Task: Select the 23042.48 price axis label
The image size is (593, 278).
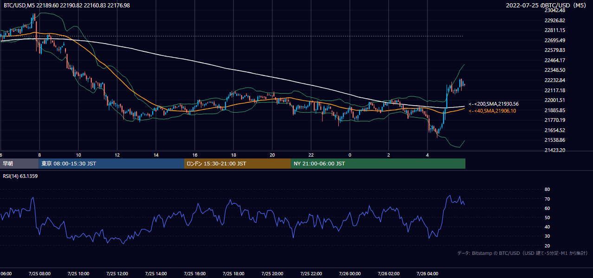Action: point(555,10)
